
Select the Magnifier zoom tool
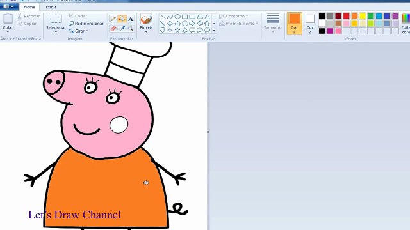tap(131, 28)
